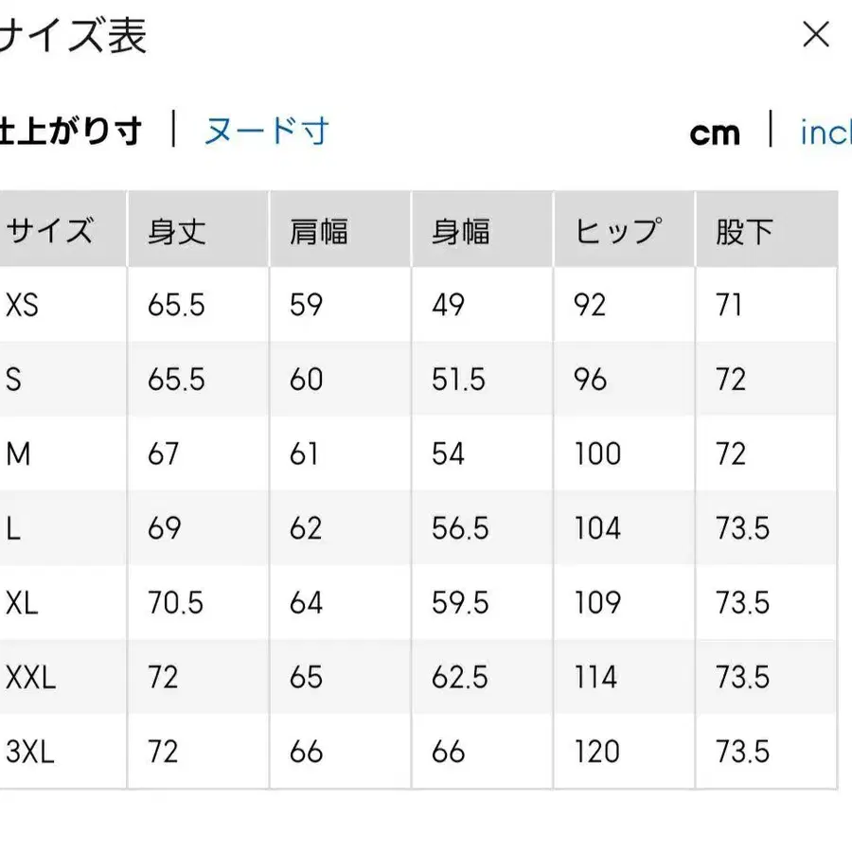Click the 肩幅 column header
852x852 pixels.
click(319, 229)
